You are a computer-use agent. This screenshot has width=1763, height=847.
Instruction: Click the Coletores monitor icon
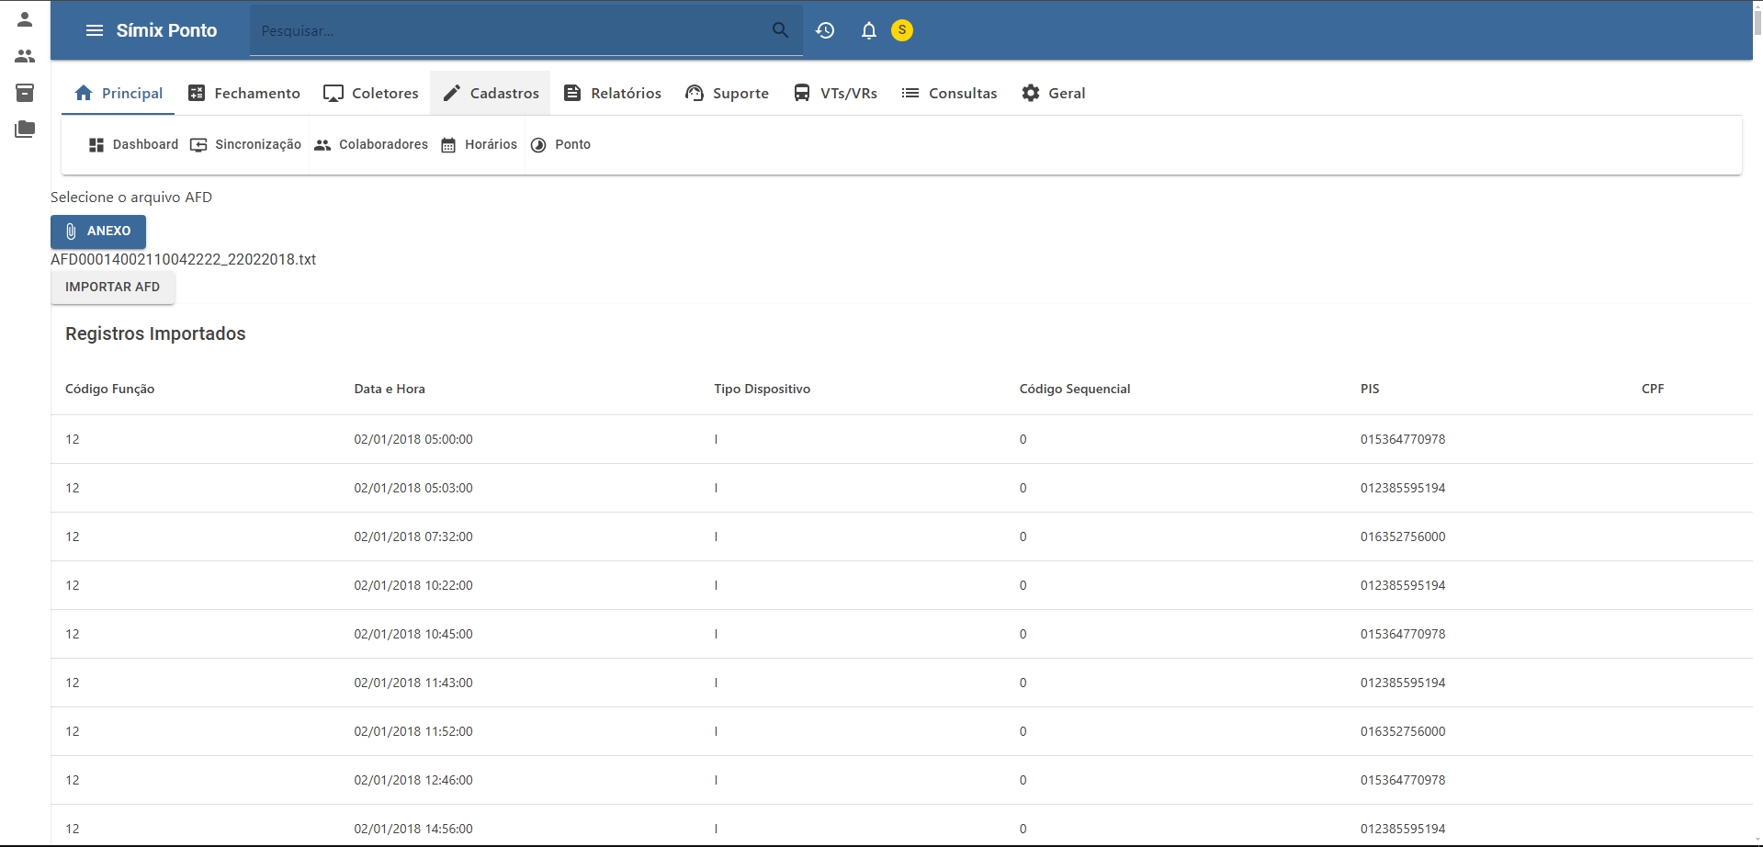click(x=333, y=93)
